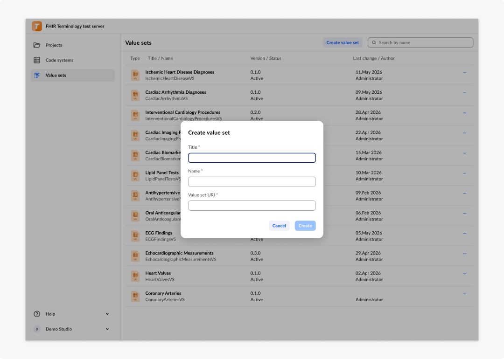Click the Create value set header button
Screen dimensions: 504x359
pyautogui.click(x=343, y=42)
